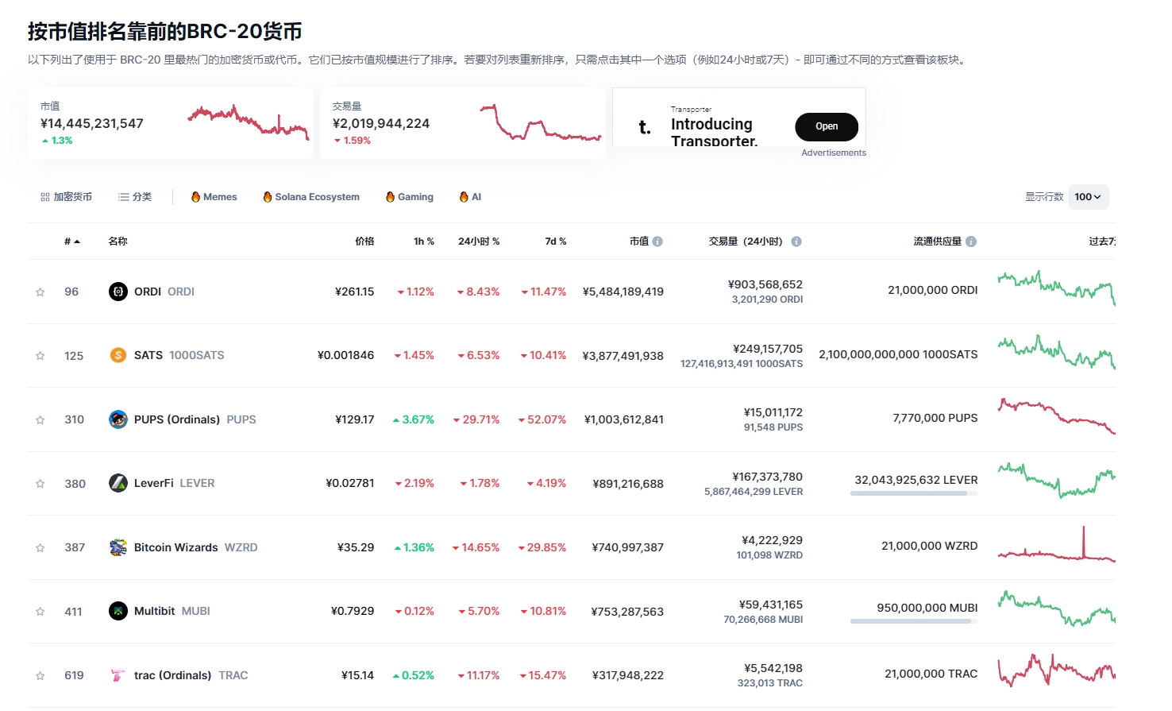Screen dimensions: 1172x711
Task: Select the Solana Ecosystem category
Action: click(x=311, y=197)
